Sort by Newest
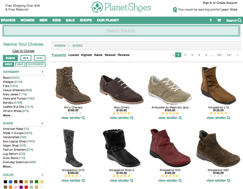The image size is (243, 189). [110, 55]
